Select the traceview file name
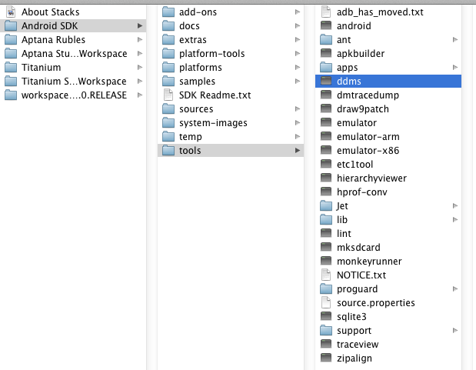Screen dimensions: 476x370 pos(358,345)
